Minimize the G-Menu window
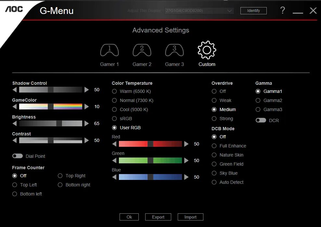Screen dimensions: 321x227 point(298,13)
